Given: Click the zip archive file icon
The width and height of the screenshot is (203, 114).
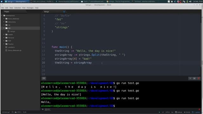Looking at the screenshot, I should 6,50.
